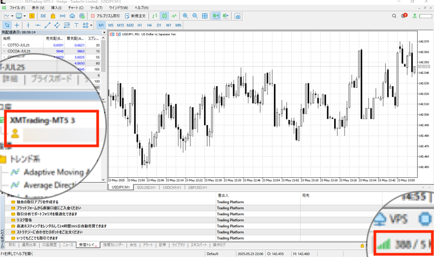The width and height of the screenshot is (434, 257).
Task: Open the 取引 toolbox tab
Action: point(12,245)
